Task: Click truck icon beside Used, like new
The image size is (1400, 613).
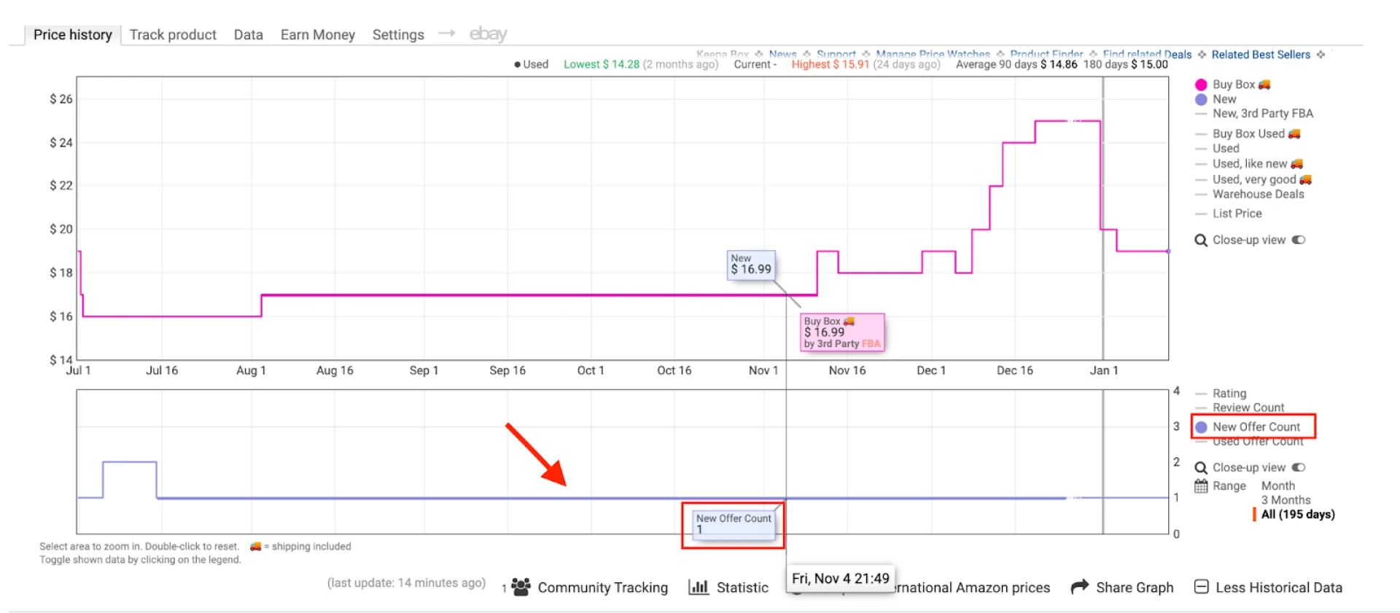Action: (1296, 163)
